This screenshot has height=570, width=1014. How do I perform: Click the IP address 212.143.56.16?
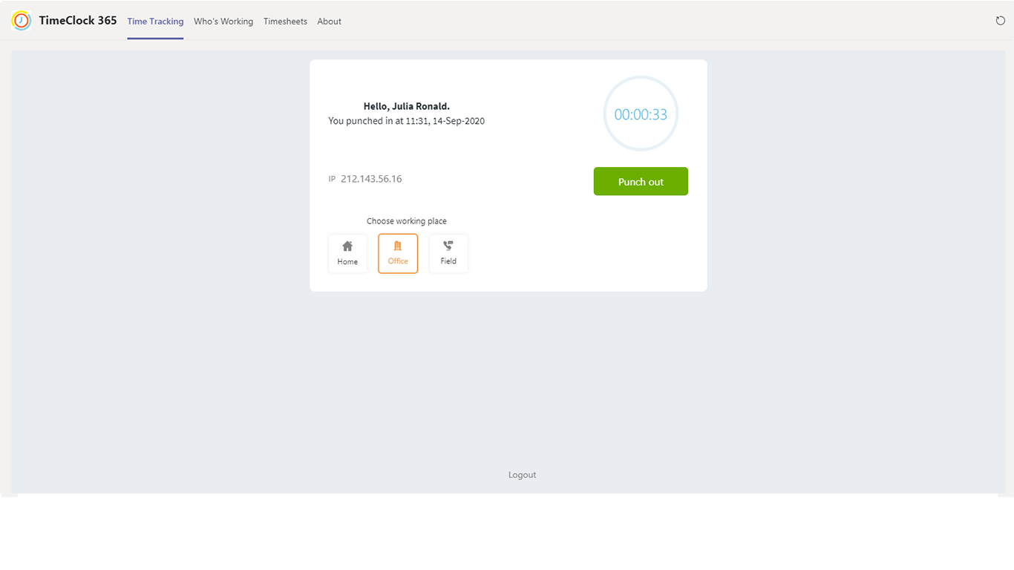pyautogui.click(x=371, y=179)
